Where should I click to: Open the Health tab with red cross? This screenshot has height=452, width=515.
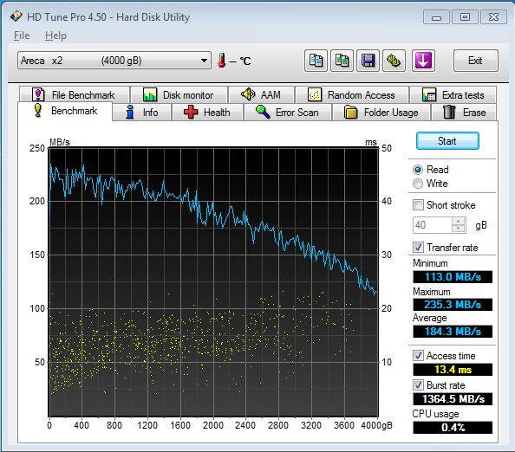207,113
